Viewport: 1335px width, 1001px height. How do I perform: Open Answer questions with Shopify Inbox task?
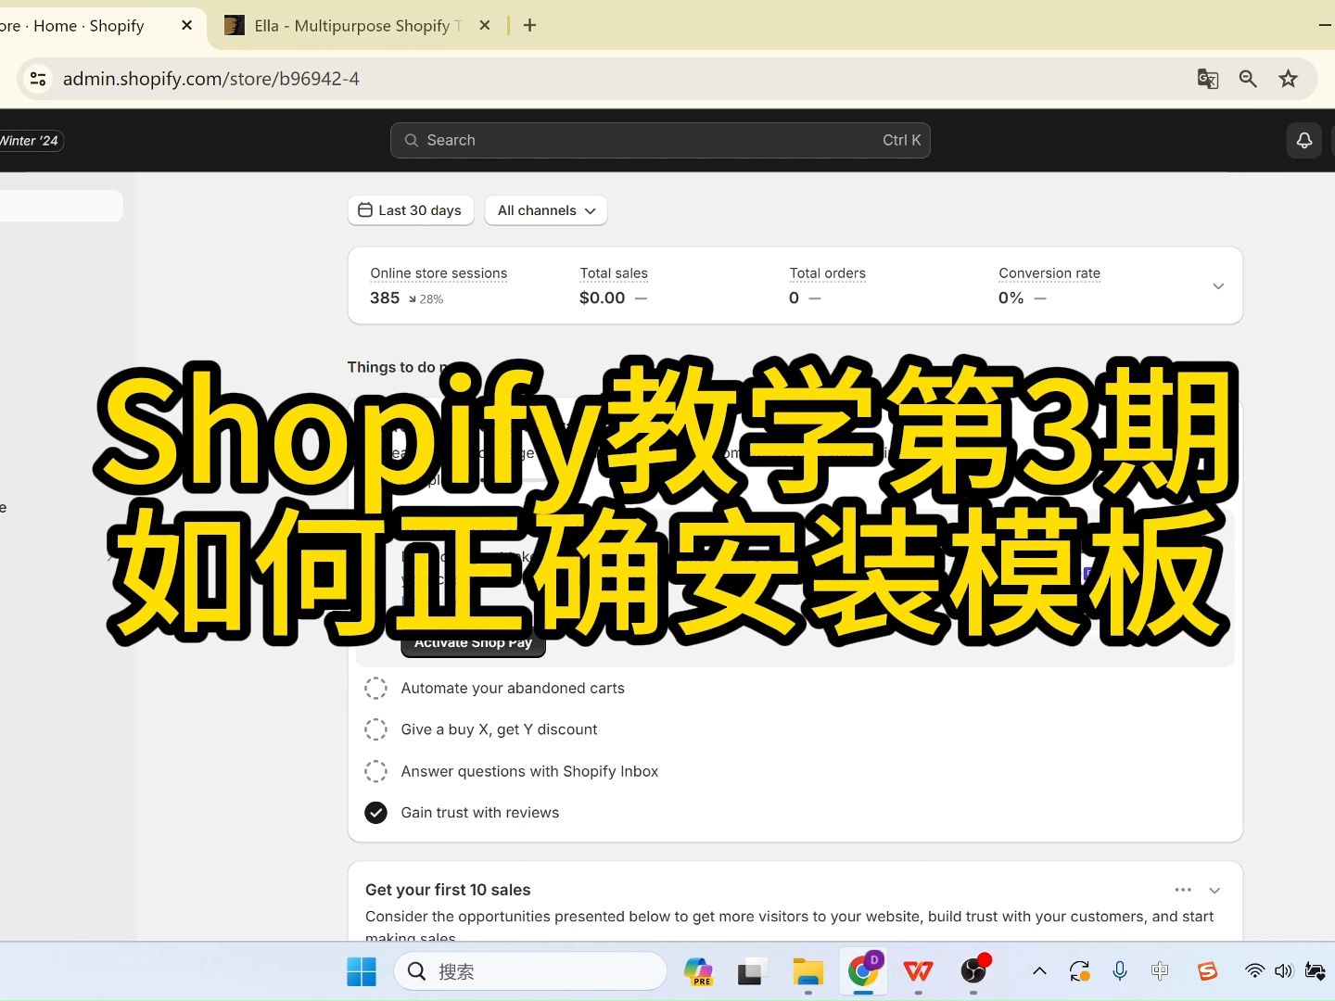pos(529,771)
